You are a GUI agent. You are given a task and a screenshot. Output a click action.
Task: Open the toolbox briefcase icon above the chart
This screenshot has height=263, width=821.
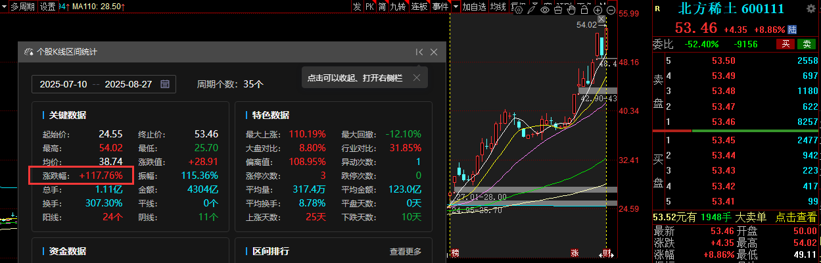tap(558, 10)
